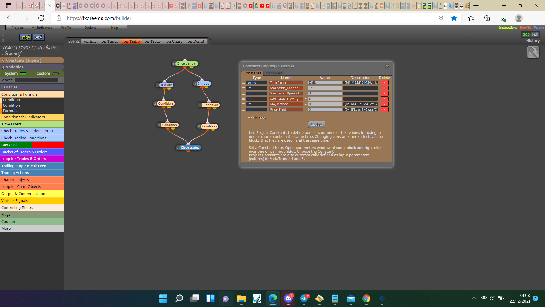Expand the Check Trades & Orders Count category

coord(32,131)
